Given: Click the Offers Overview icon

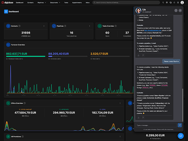Looking at the screenshot, I should [x=8, y=103].
